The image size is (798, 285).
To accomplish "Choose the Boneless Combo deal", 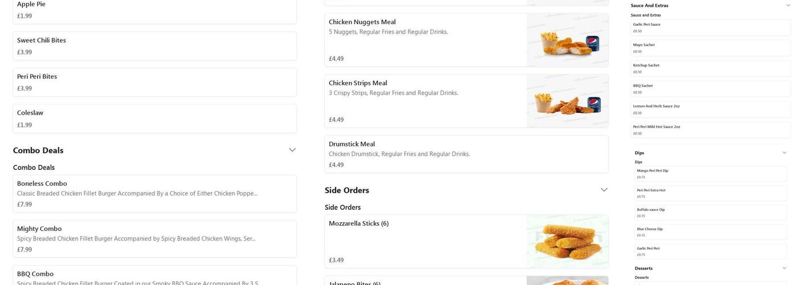I will point(154,193).
